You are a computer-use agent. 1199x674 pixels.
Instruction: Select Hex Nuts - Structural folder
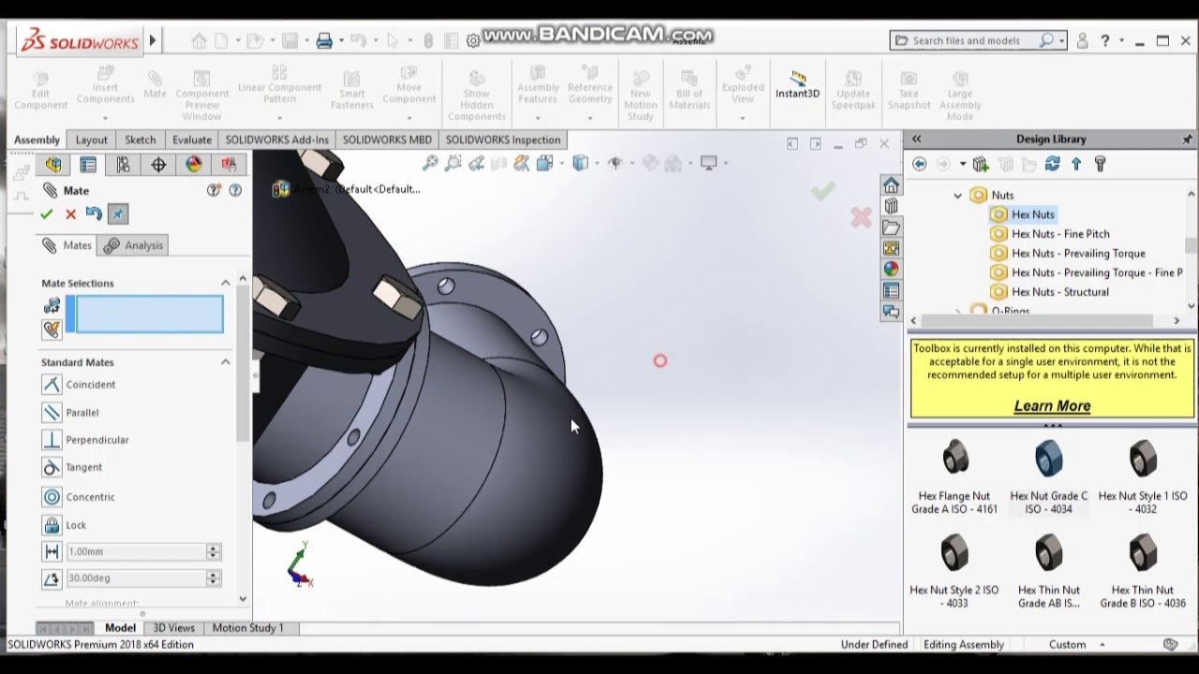1059,291
